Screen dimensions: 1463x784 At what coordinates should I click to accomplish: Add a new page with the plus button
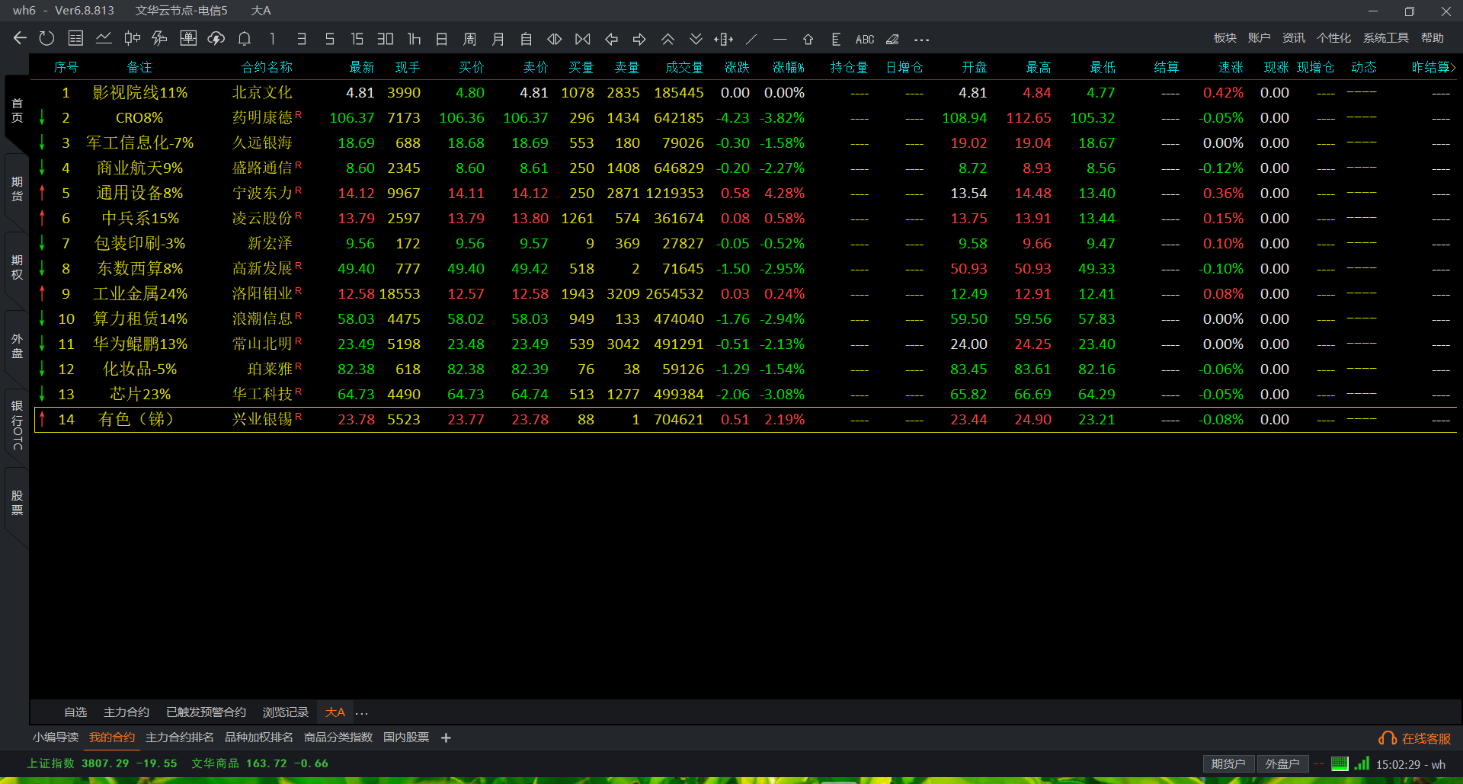tap(446, 738)
